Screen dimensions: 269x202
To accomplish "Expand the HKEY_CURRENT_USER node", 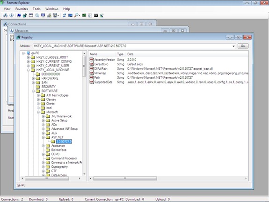I will [x=29, y=66].
